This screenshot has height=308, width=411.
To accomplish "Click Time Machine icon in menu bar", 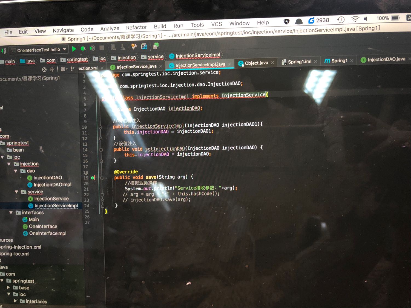I will point(341,19).
